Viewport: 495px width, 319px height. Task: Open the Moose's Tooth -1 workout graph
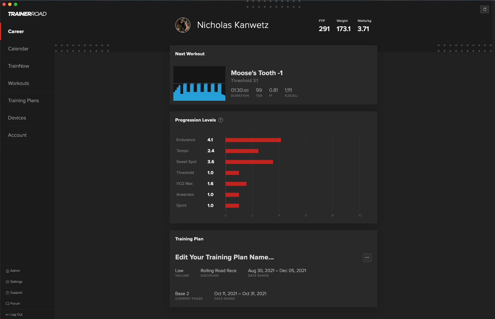(199, 83)
